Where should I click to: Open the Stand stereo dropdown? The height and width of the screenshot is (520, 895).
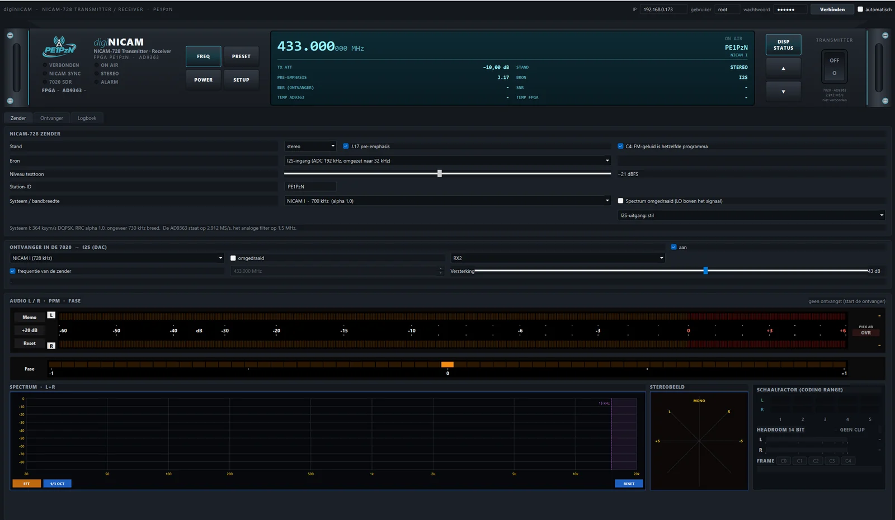(310, 146)
